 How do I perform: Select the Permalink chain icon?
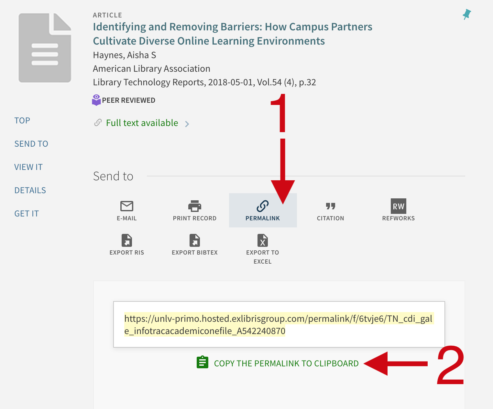tap(263, 206)
